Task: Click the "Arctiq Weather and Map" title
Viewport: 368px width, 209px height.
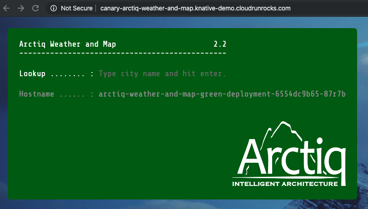Action: coord(68,44)
